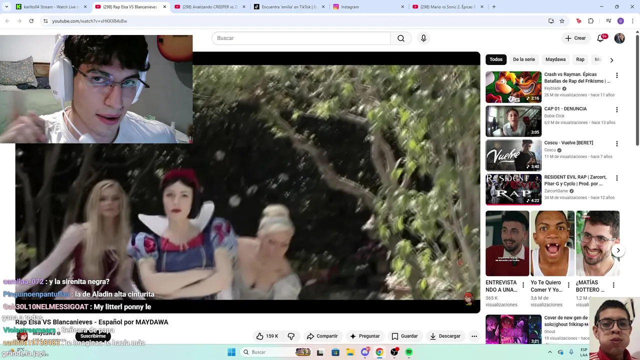
Task: Open options for CAP 01 - DENUNCIA video
Action: [616, 109]
